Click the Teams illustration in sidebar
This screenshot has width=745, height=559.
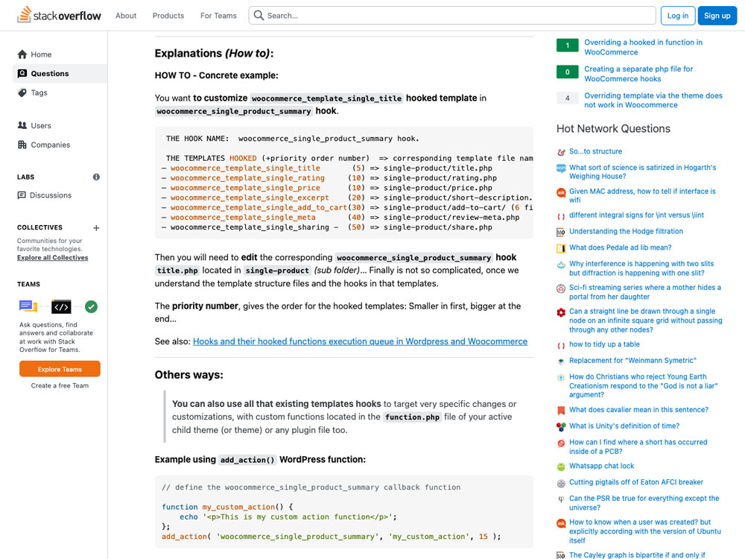coord(58,306)
